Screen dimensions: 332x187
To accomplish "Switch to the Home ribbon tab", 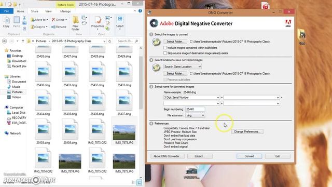I will tap(21, 11).
